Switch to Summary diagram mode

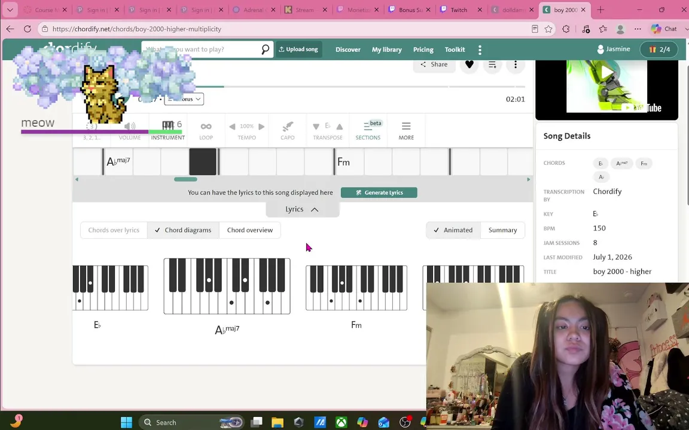(502, 230)
